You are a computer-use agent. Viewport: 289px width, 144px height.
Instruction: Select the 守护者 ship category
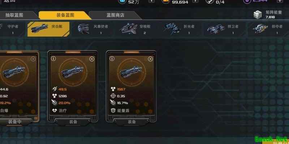pyautogui.click(x=12, y=29)
